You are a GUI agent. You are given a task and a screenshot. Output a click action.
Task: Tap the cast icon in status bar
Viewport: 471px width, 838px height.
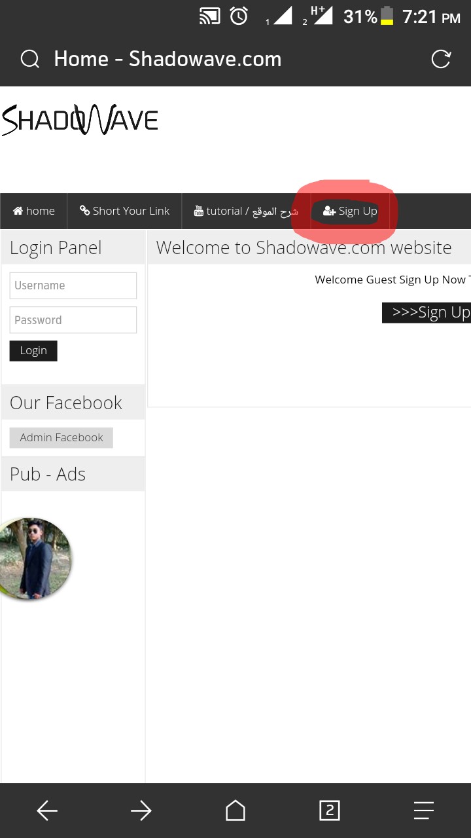coord(209,16)
